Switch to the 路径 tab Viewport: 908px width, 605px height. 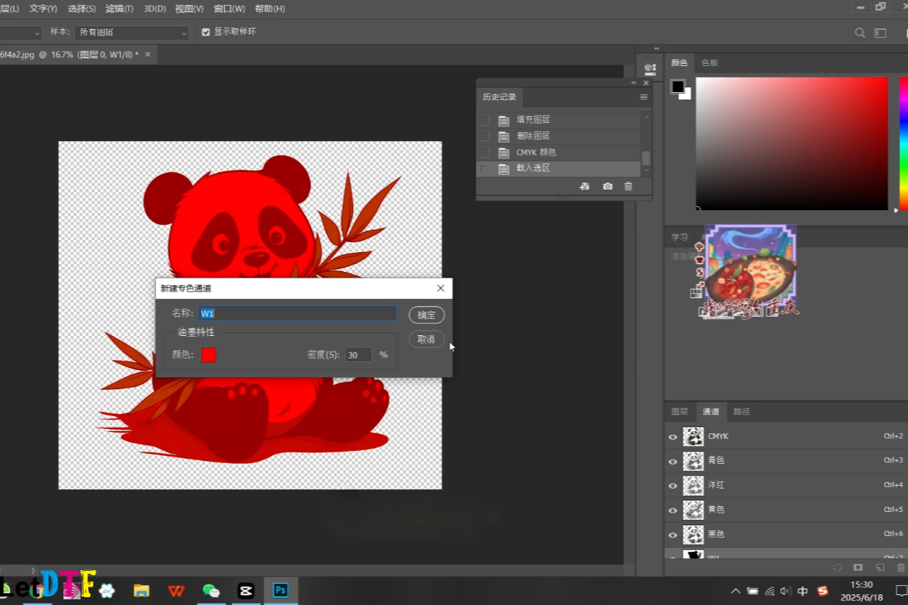[x=741, y=411]
